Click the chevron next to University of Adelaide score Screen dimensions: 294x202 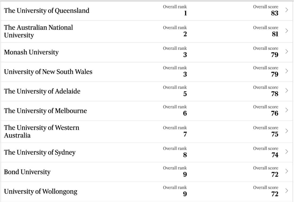point(287,91)
